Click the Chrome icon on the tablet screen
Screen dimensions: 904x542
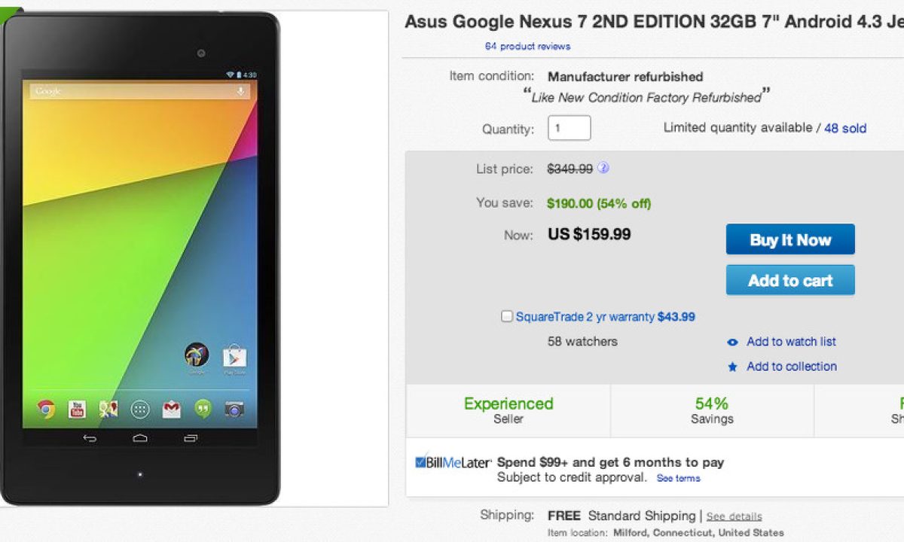(x=47, y=409)
